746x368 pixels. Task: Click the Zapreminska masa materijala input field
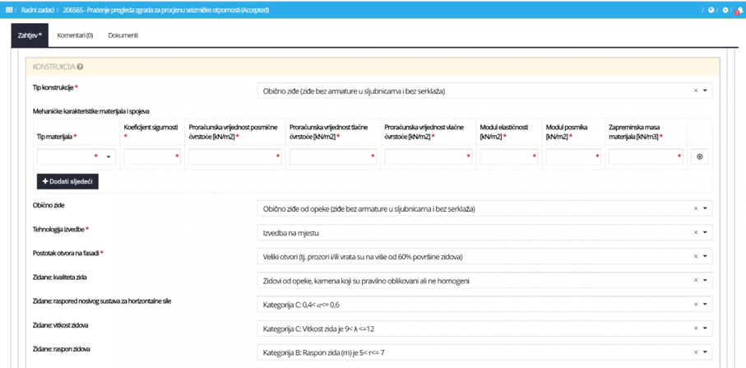pos(646,156)
